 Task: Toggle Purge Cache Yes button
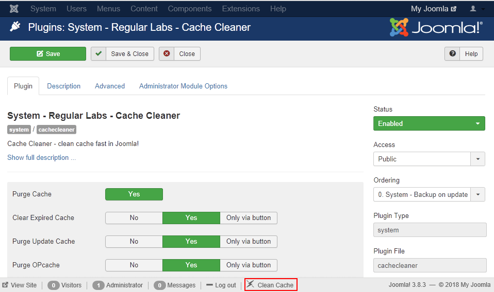click(x=134, y=194)
